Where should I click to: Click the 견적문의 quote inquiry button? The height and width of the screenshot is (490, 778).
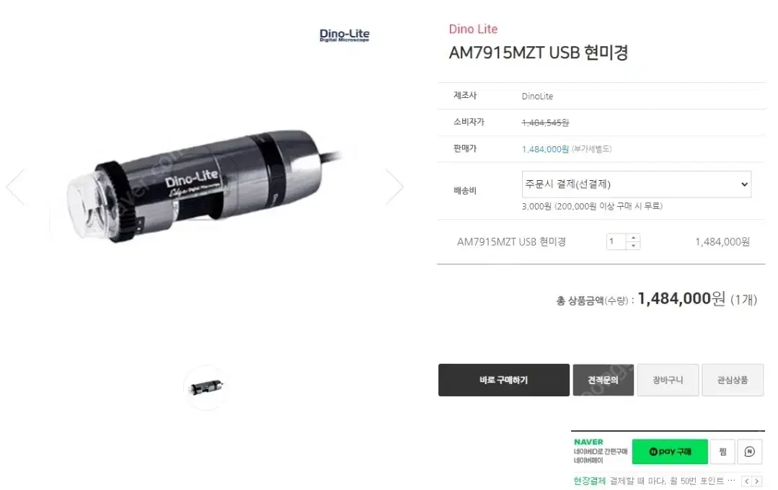pos(603,380)
